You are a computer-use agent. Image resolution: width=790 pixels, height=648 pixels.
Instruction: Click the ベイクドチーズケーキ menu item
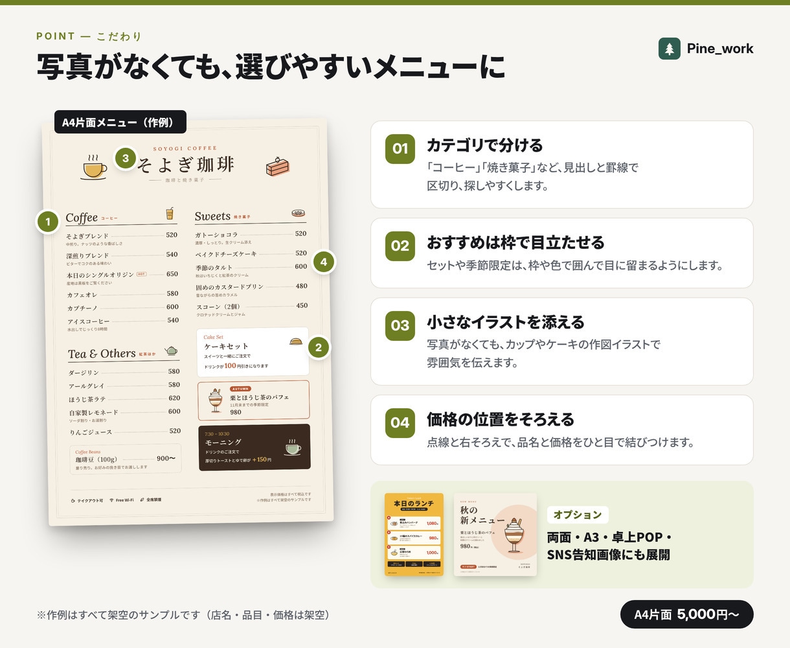(x=251, y=253)
